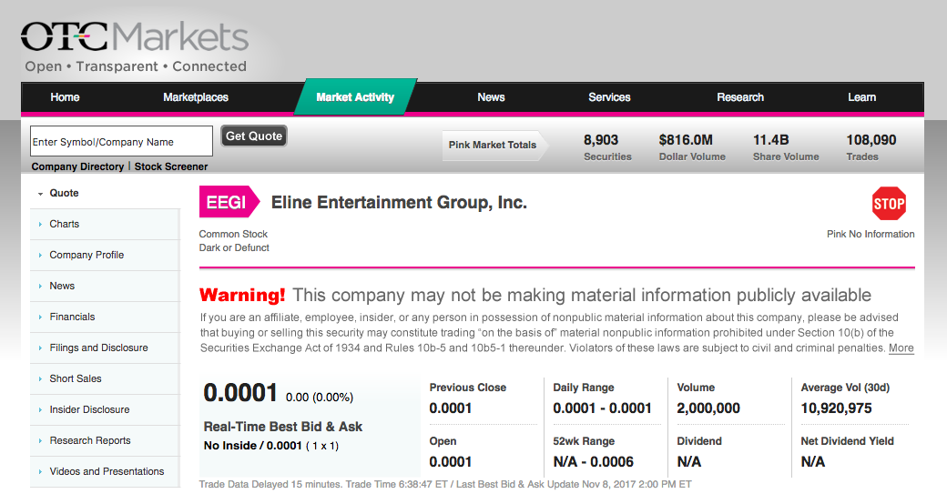Open Filings and Disclosure in sidebar
This screenshot has height=504, width=947.
click(x=105, y=348)
